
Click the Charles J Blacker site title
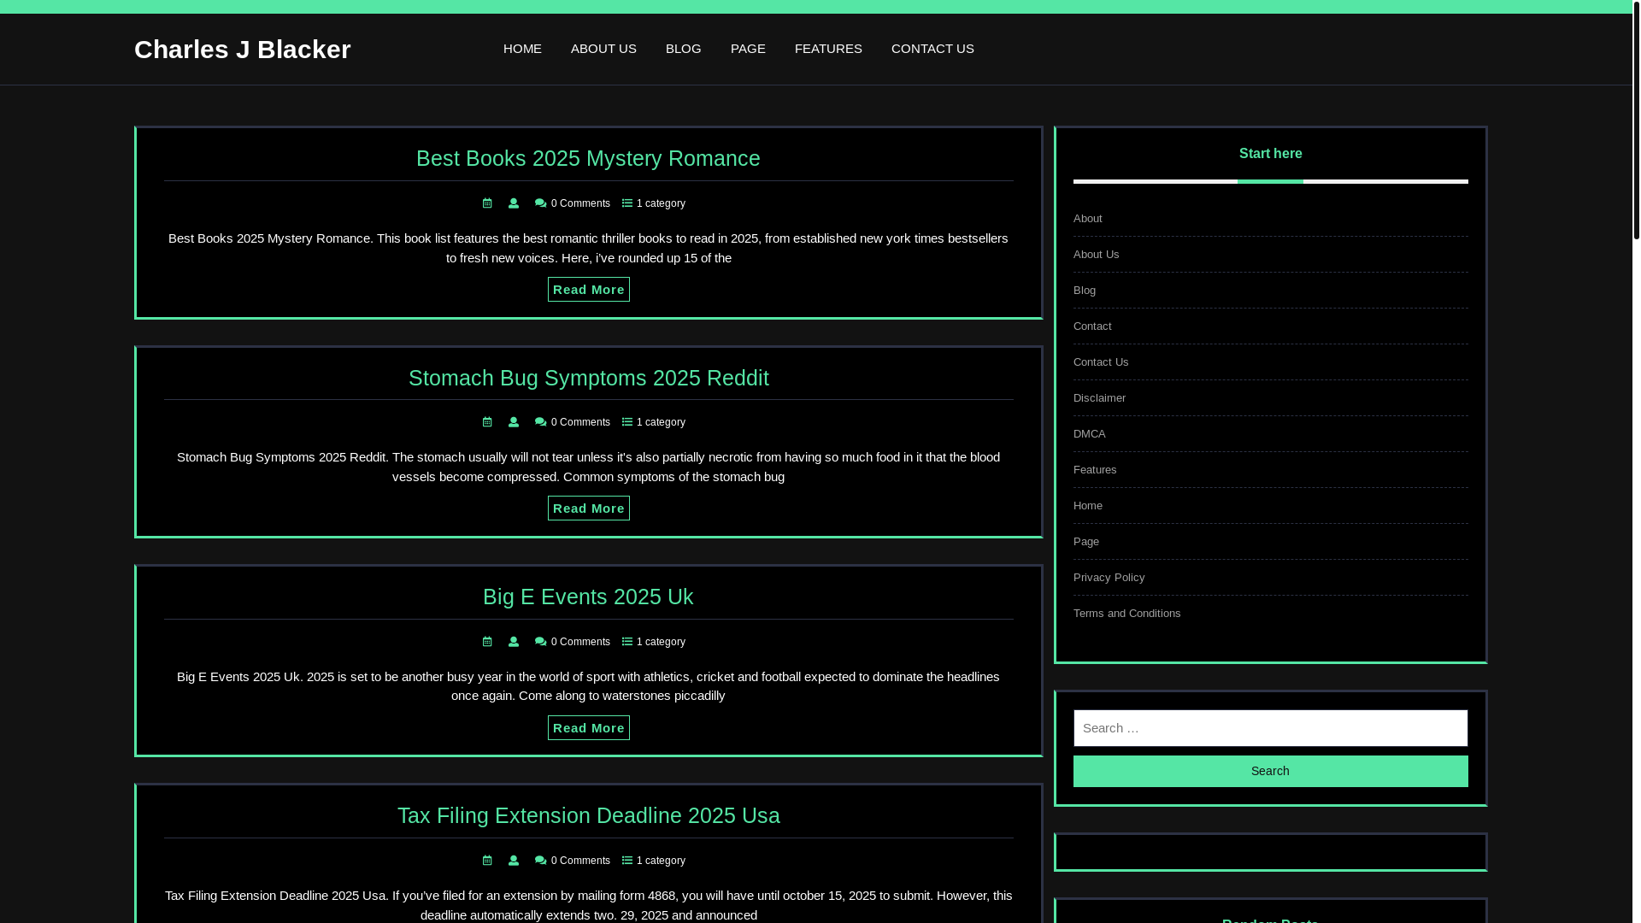pyautogui.click(x=243, y=50)
